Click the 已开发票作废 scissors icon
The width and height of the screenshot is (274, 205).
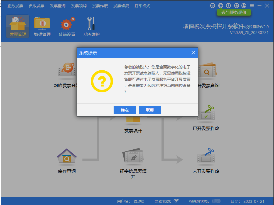coord(206,113)
